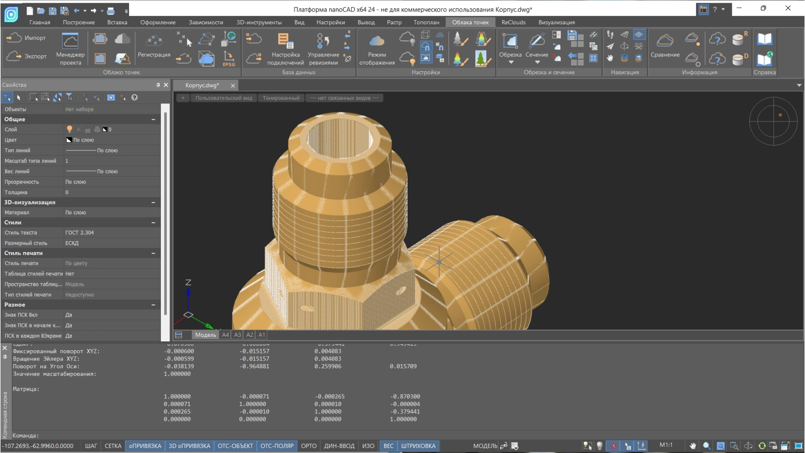The width and height of the screenshot is (805, 453).
Task: Open the A3 layout tab
Action: click(237, 335)
